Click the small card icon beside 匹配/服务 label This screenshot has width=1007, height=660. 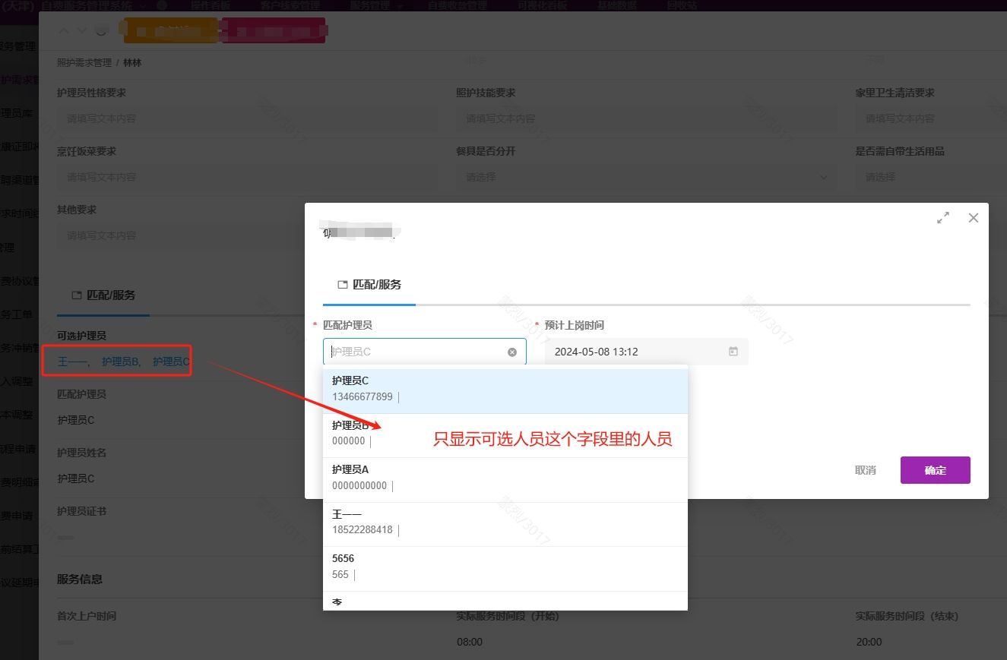341,284
